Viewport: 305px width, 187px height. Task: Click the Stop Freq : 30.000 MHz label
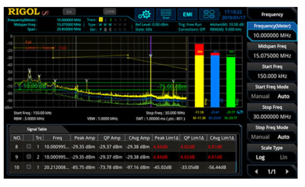pos(165,113)
